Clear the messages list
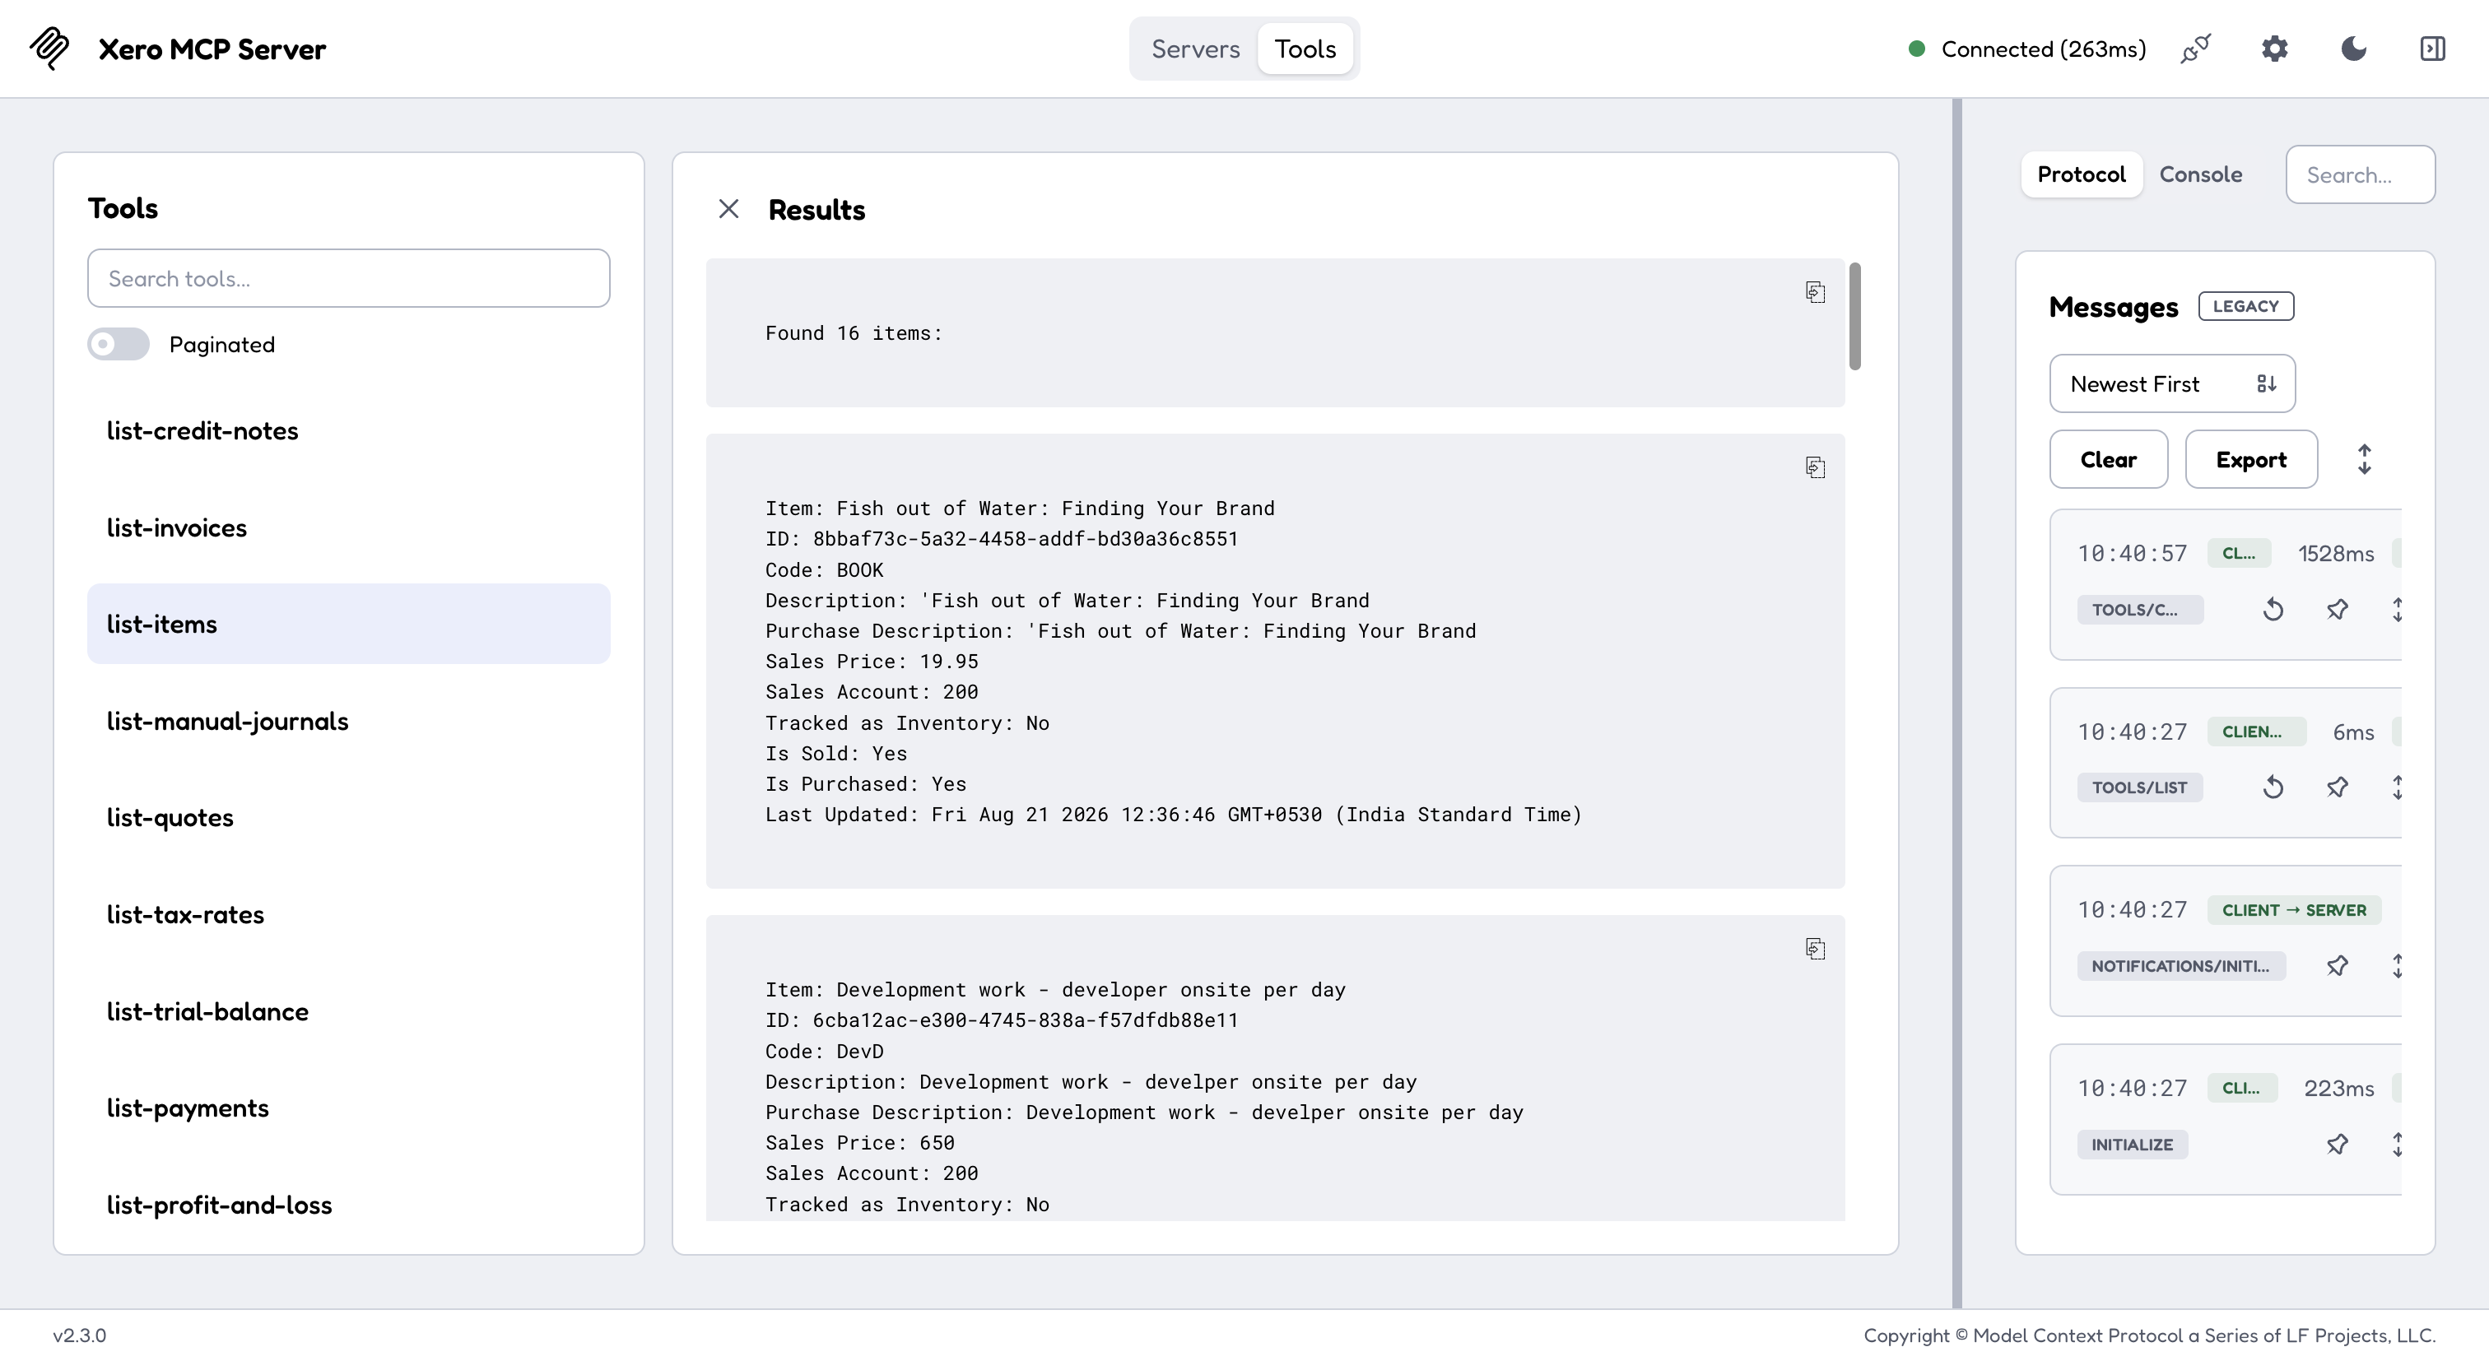This screenshot has width=2489, height=1361. pyautogui.click(x=2108, y=459)
